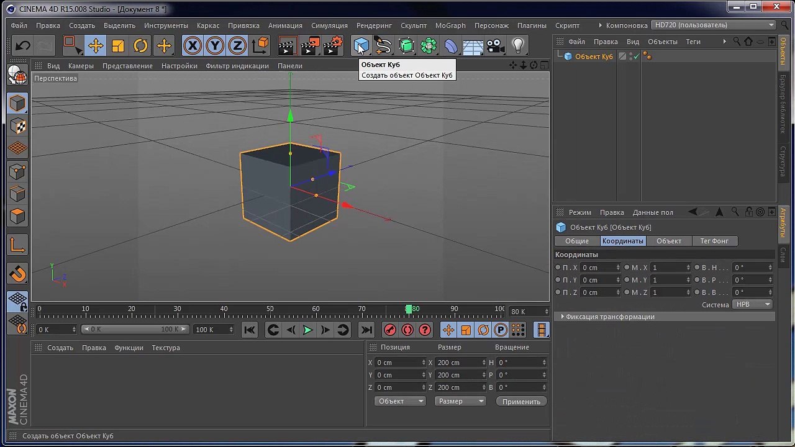The image size is (795, 447).
Task: Switch to the Тег Фонг attribute tab
Action: [714, 241]
